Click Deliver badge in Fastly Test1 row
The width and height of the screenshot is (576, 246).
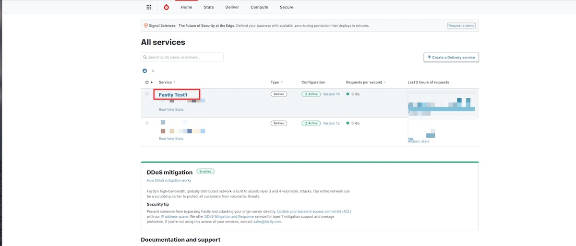[279, 94]
